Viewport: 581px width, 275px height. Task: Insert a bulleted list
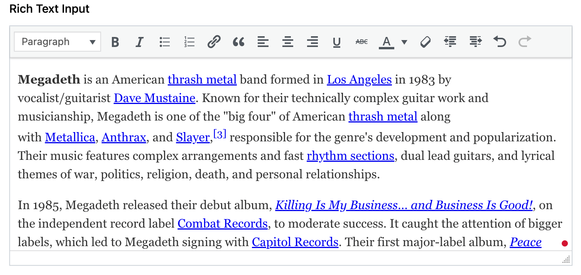165,42
